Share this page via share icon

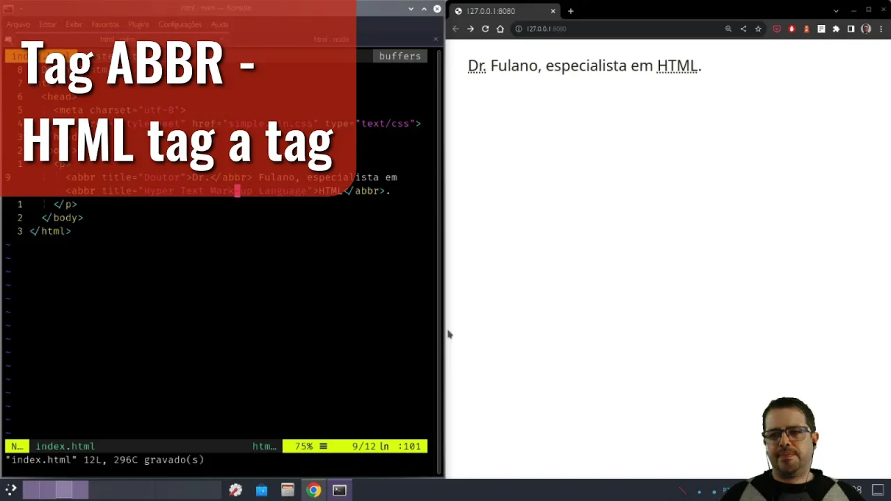coord(743,29)
